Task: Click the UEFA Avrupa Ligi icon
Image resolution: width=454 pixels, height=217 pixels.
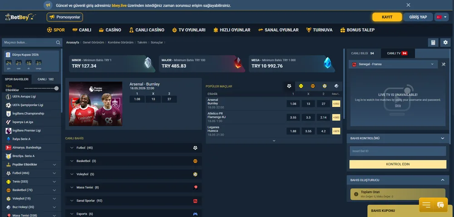Action: pyautogui.click(x=8, y=96)
